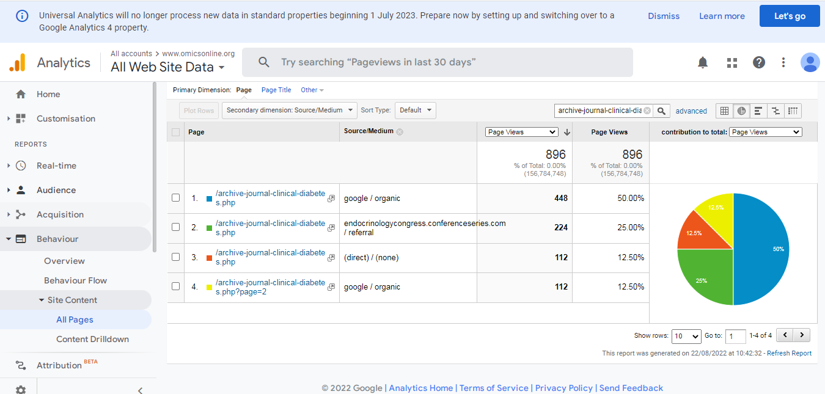
Task: Tick checkbox for row 2 referral
Action: (x=176, y=227)
